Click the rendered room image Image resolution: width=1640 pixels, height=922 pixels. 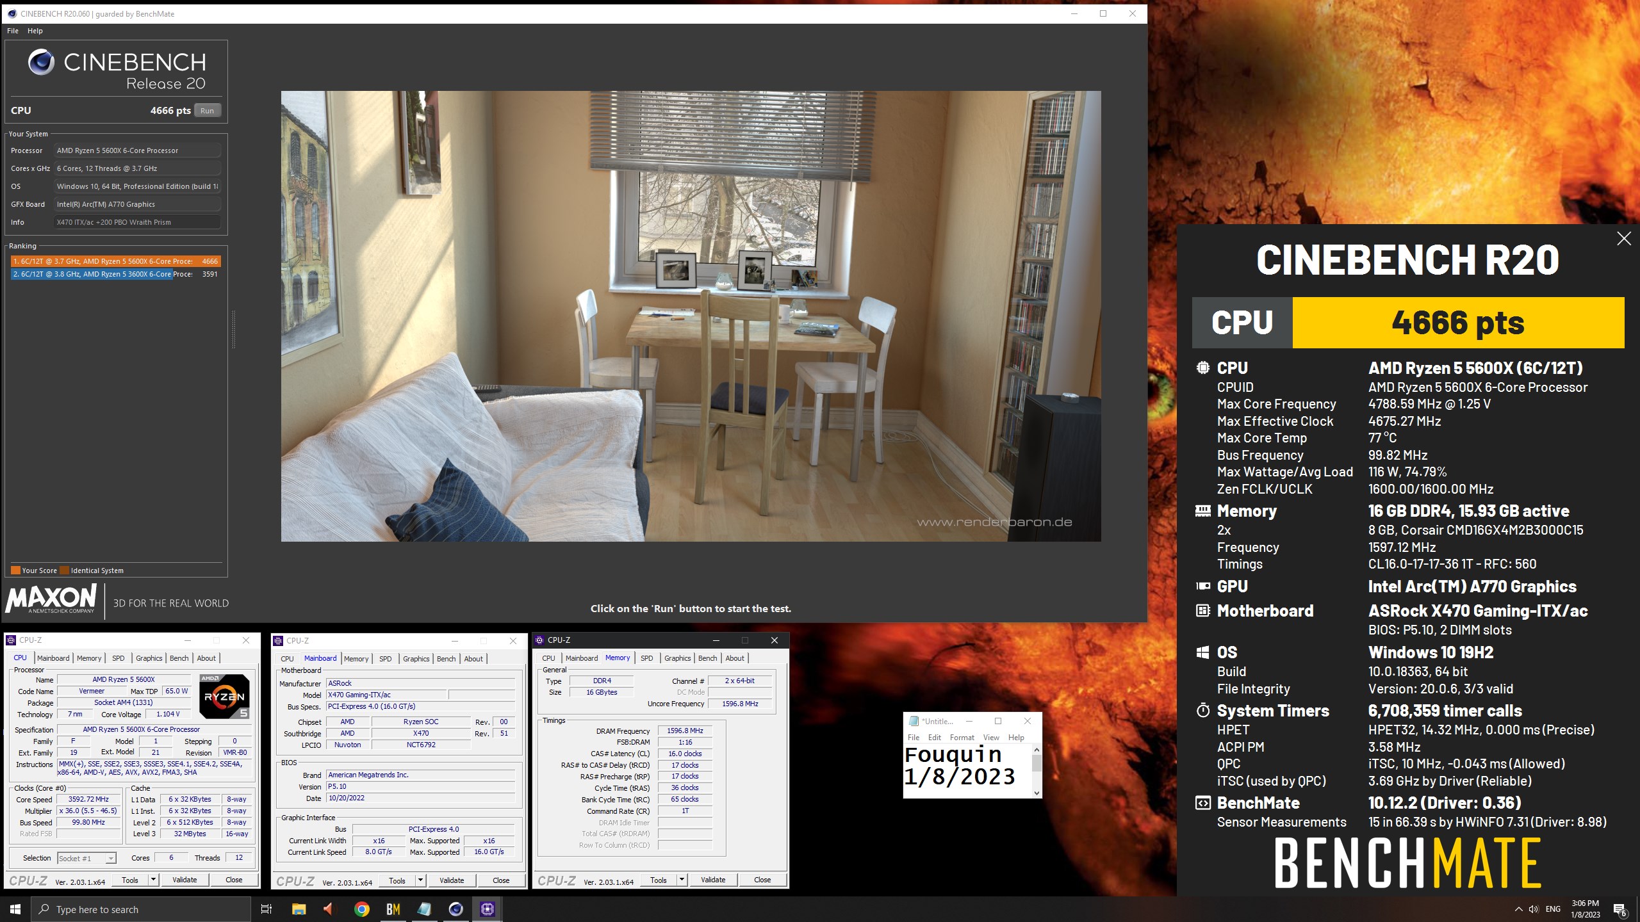tap(691, 316)
